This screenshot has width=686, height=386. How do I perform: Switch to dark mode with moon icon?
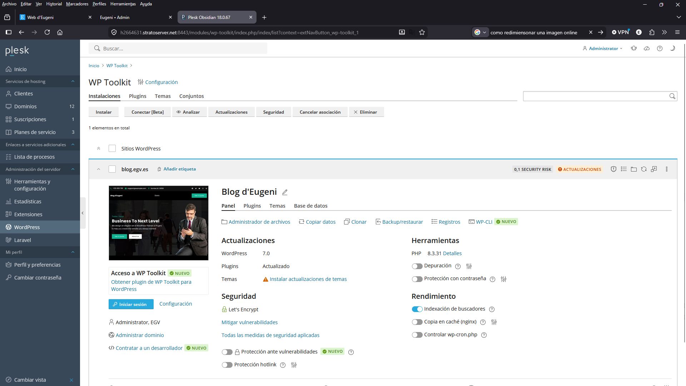pos(672,48)
